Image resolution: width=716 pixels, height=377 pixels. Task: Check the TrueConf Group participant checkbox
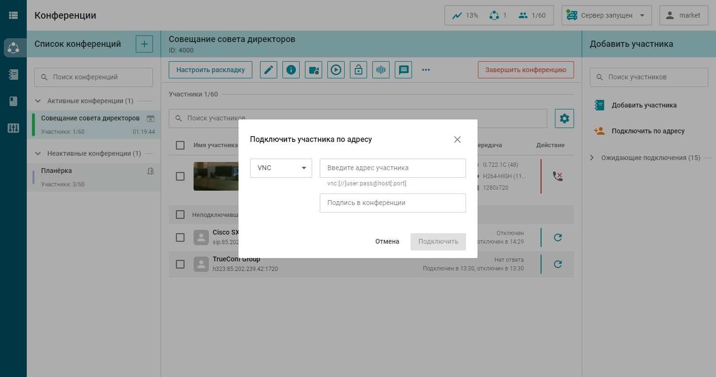180,264
